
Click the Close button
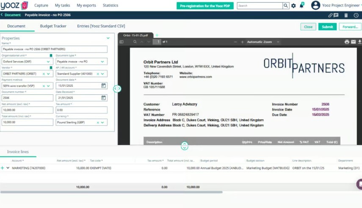click(x=308, y=27)
